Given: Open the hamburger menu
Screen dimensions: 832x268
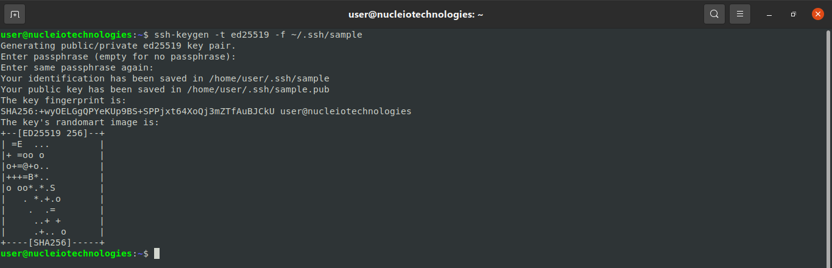Looking at the screenshot, I should pos(740,14).
